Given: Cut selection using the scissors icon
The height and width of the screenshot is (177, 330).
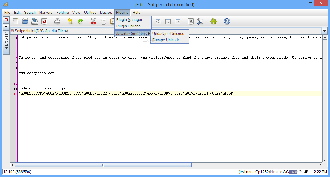Looking at the screenshot, I should (93, 21).
